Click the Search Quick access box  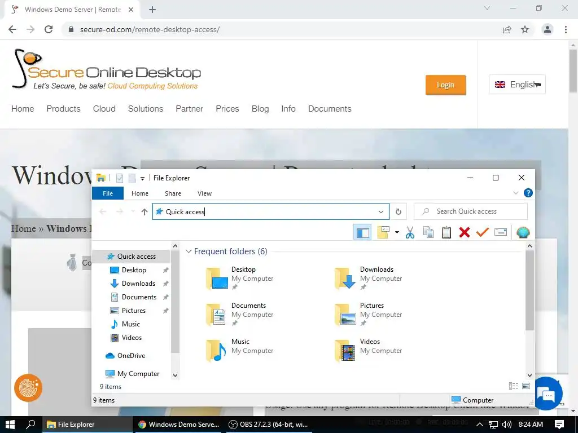coord(471,211)
